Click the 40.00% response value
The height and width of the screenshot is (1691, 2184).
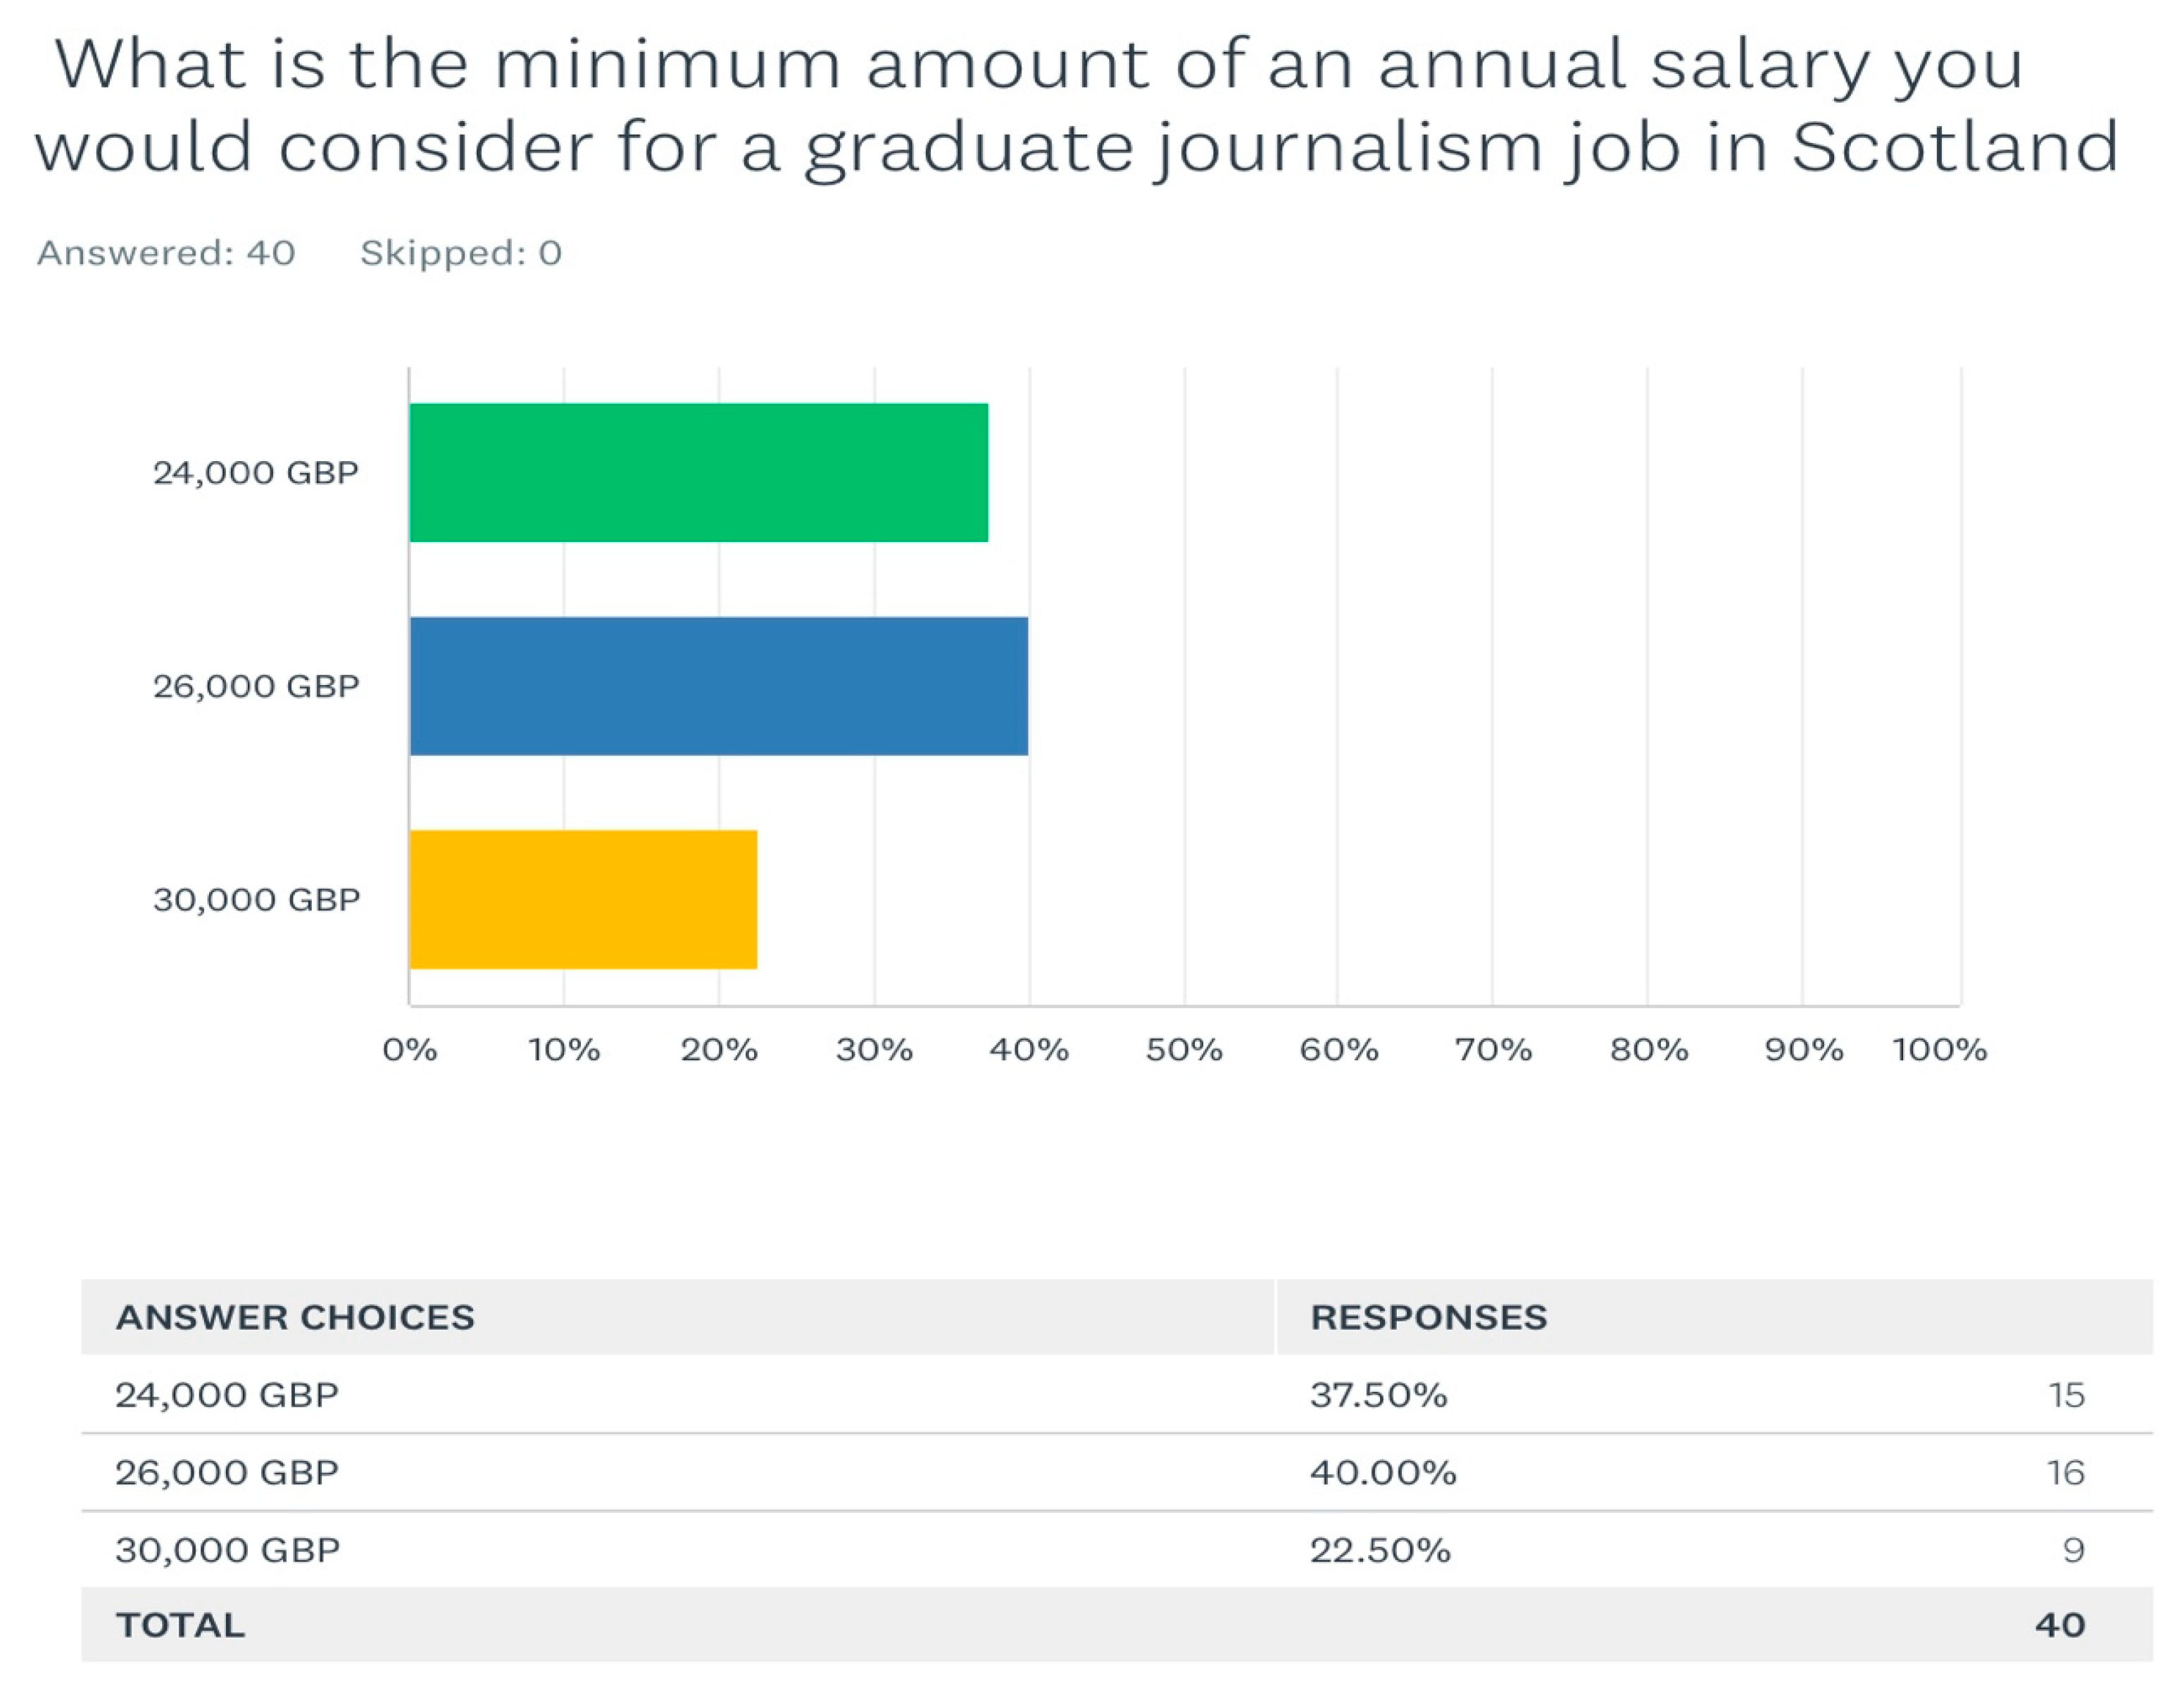pos(1383,1472)
